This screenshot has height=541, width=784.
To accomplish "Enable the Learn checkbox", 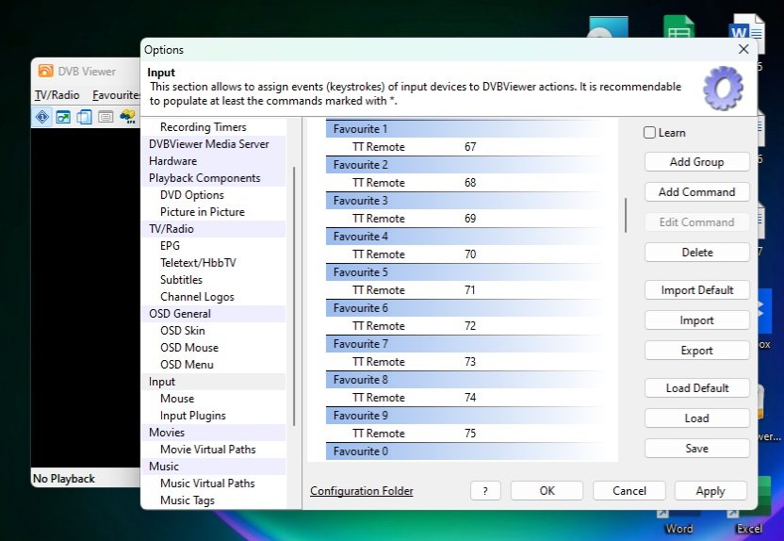I will [x=649, y=133].
